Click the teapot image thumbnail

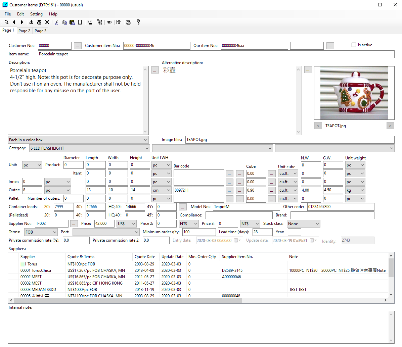coord(354,93)
